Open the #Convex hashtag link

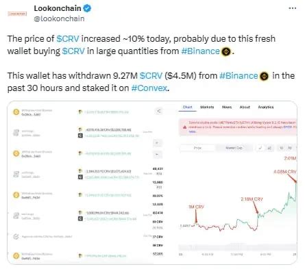149,88
